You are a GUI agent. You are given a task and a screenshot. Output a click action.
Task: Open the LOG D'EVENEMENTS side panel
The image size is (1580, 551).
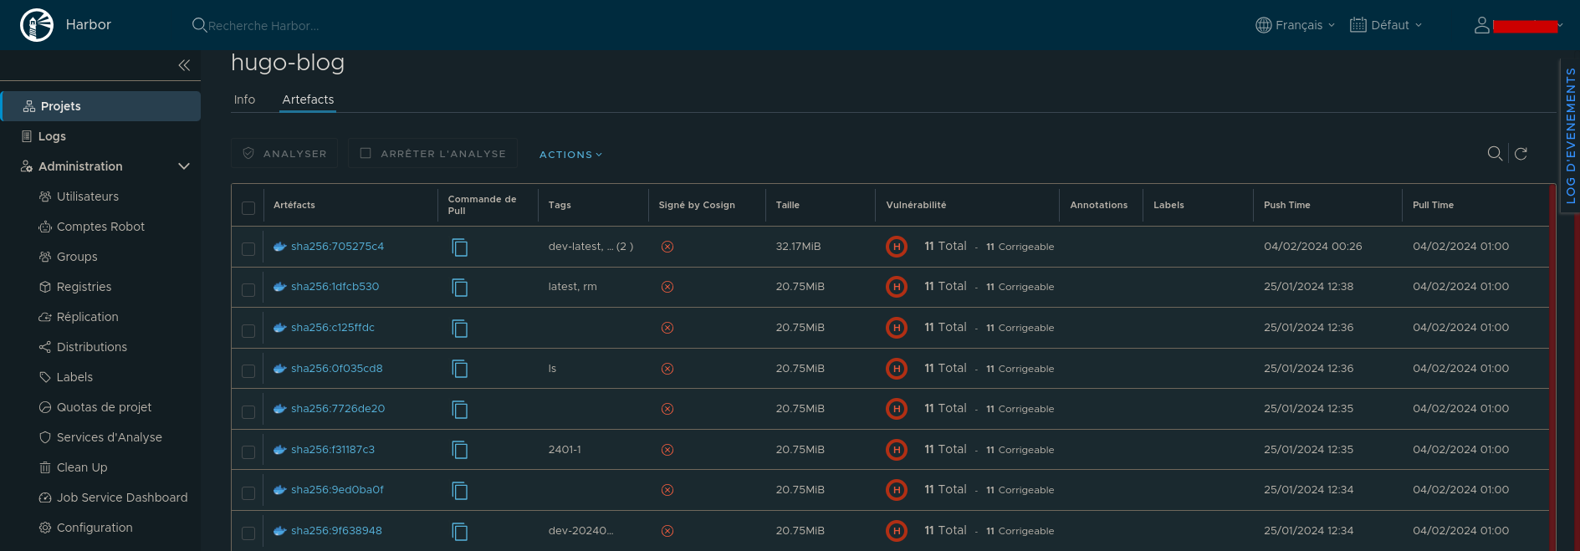[1570, 135]
